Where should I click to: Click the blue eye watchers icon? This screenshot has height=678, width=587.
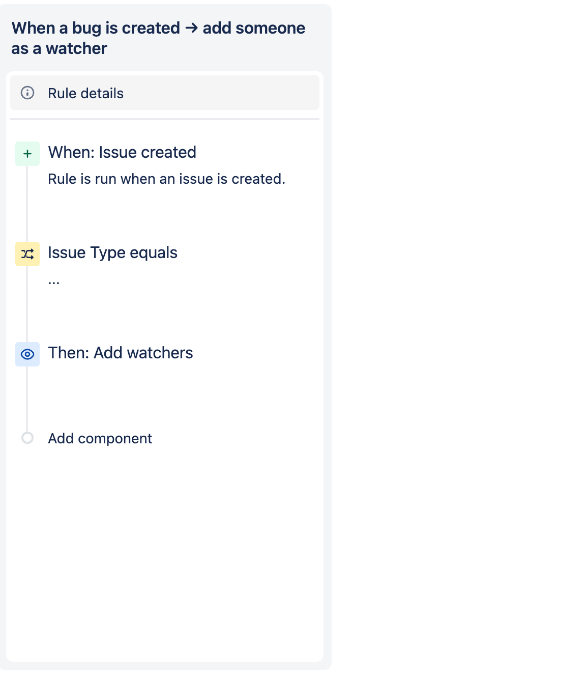(x=27, y=354)
